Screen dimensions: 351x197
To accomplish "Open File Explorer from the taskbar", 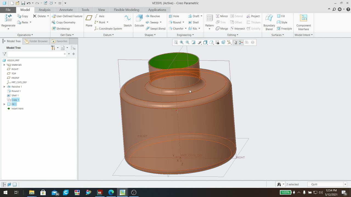I will [x=32, y=192].
